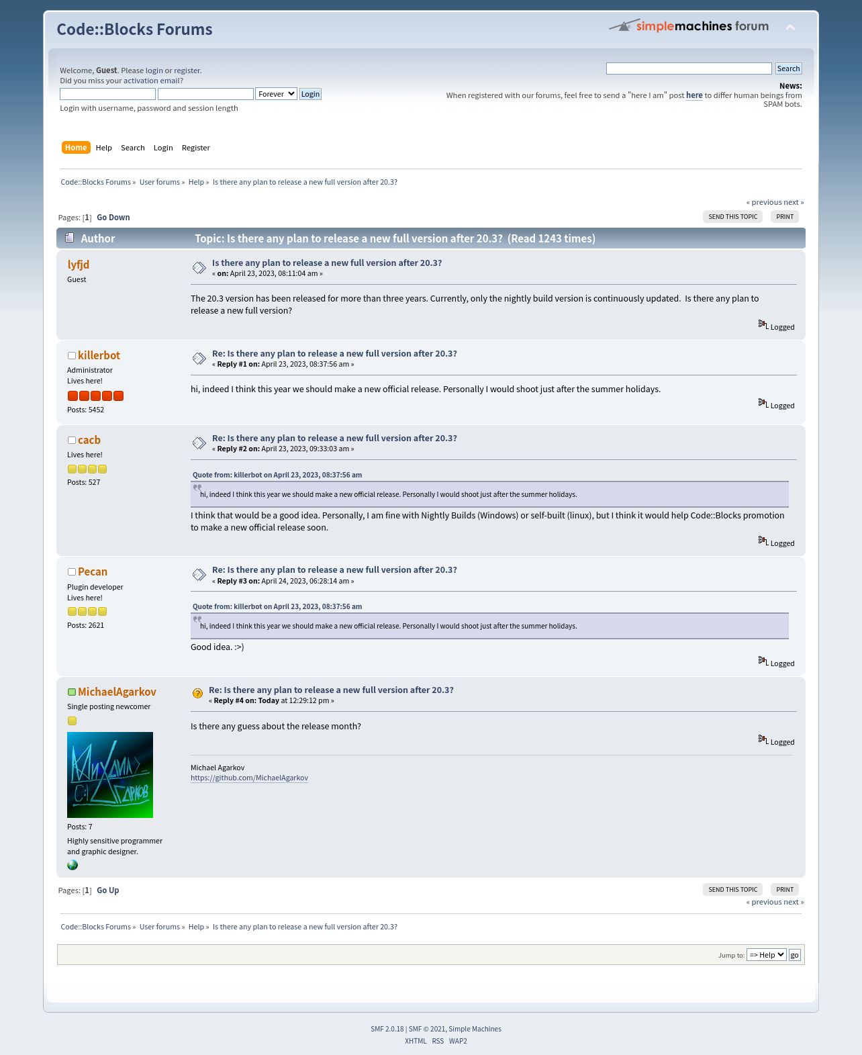The image size is (862, 1055).
Task: Open the Register menu item
Action: tap(196, 148)
